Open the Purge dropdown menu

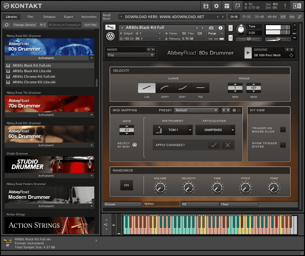click(x=216, y=33)
